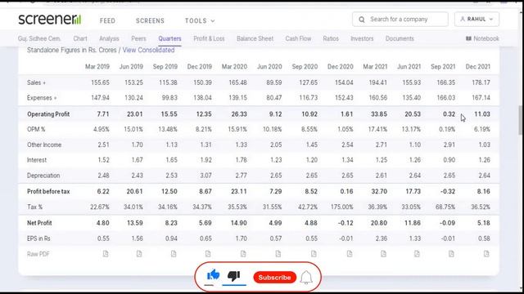Screen dimensions: 524x294
Task: Click the Tax % value 175.00%
Action: [x=342, y=207]
